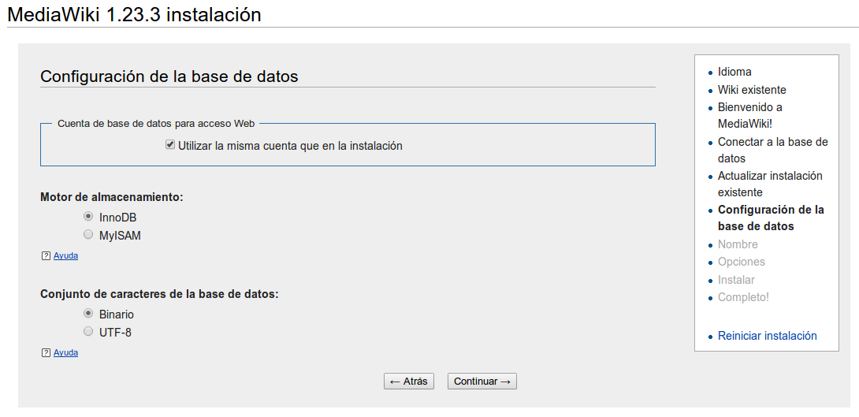Select bold 'Configuración de la base de datos' sidebar step

[772, 218]
